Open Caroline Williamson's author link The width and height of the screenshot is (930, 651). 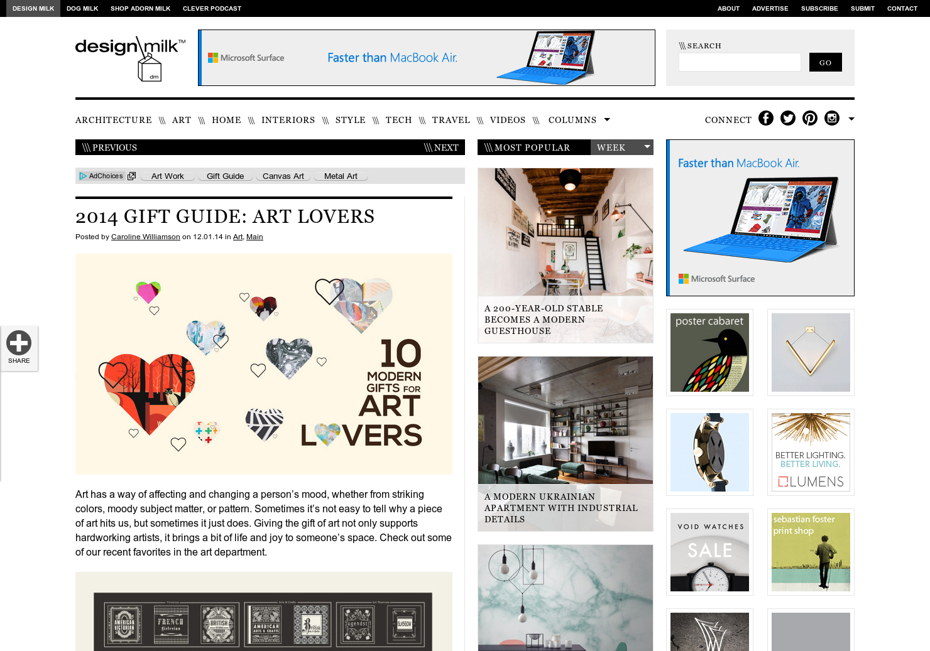(145, 237)
